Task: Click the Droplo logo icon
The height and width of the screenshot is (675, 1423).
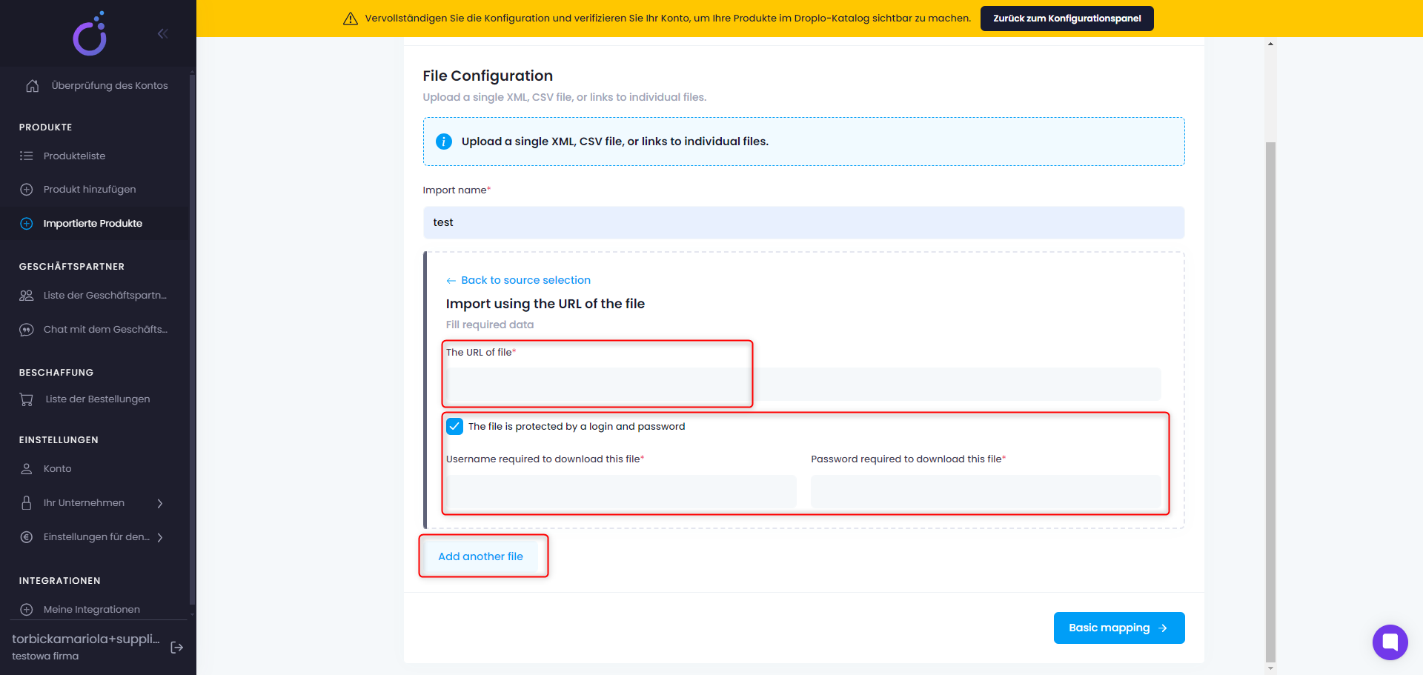Action: tap(90, 33)
